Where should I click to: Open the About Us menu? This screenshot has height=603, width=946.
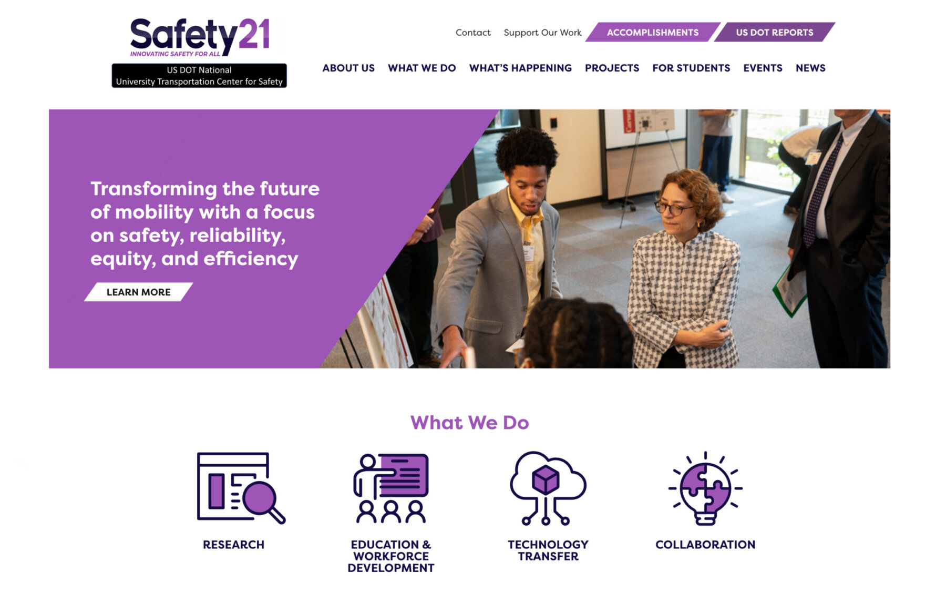348,68
